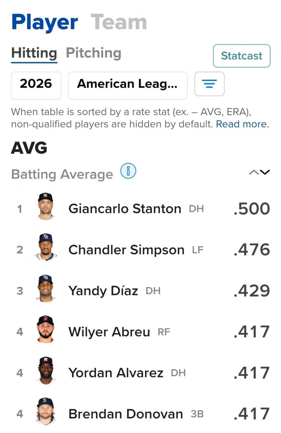Open the 2026 season dropdown
This screenshot has width=281, height=433.
(x=36, y=84)
